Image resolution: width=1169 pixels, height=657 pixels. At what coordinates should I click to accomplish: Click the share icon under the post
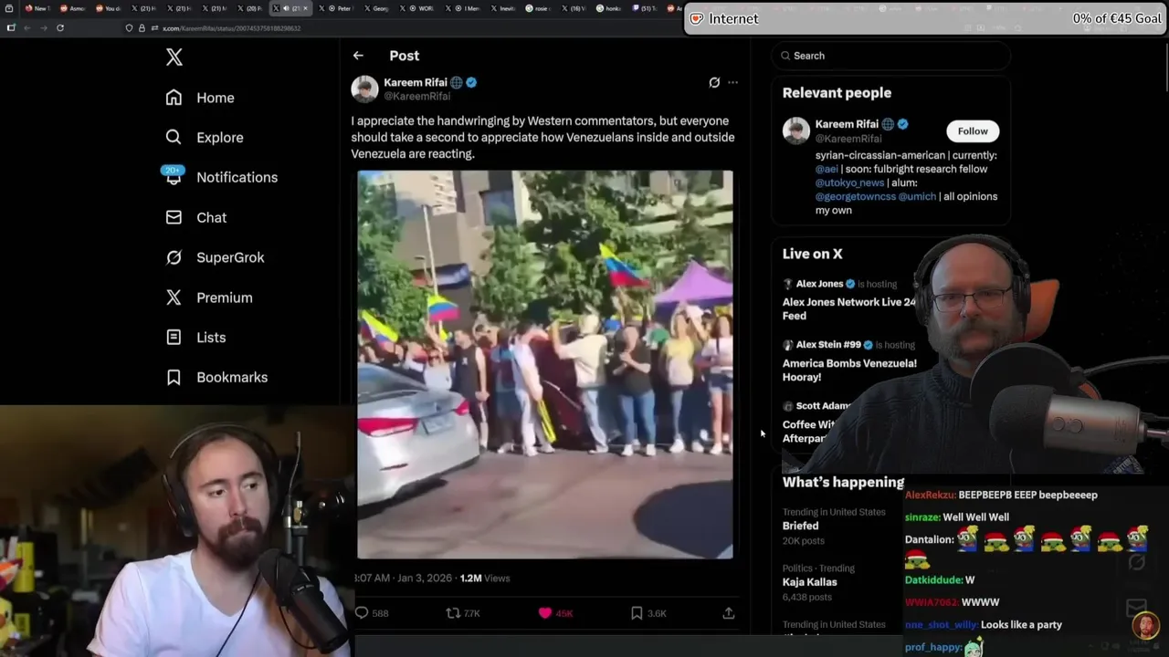point(729,613)
